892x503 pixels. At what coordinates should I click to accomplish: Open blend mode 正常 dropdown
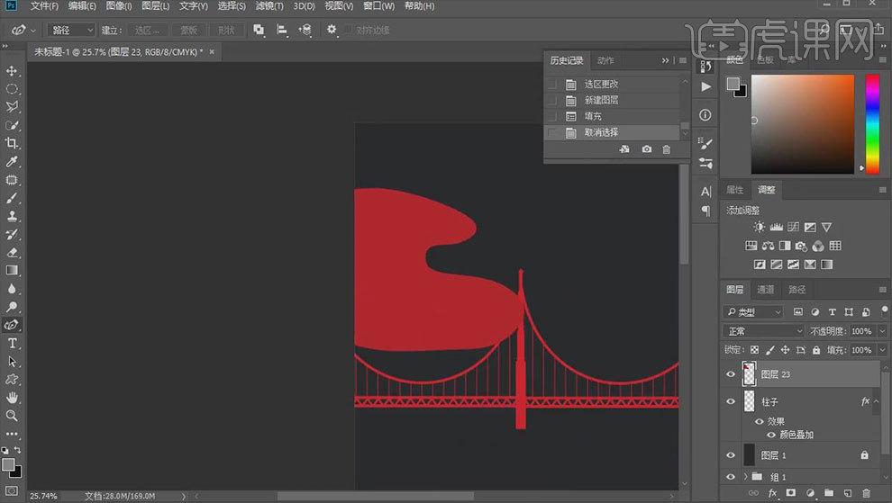763,331
